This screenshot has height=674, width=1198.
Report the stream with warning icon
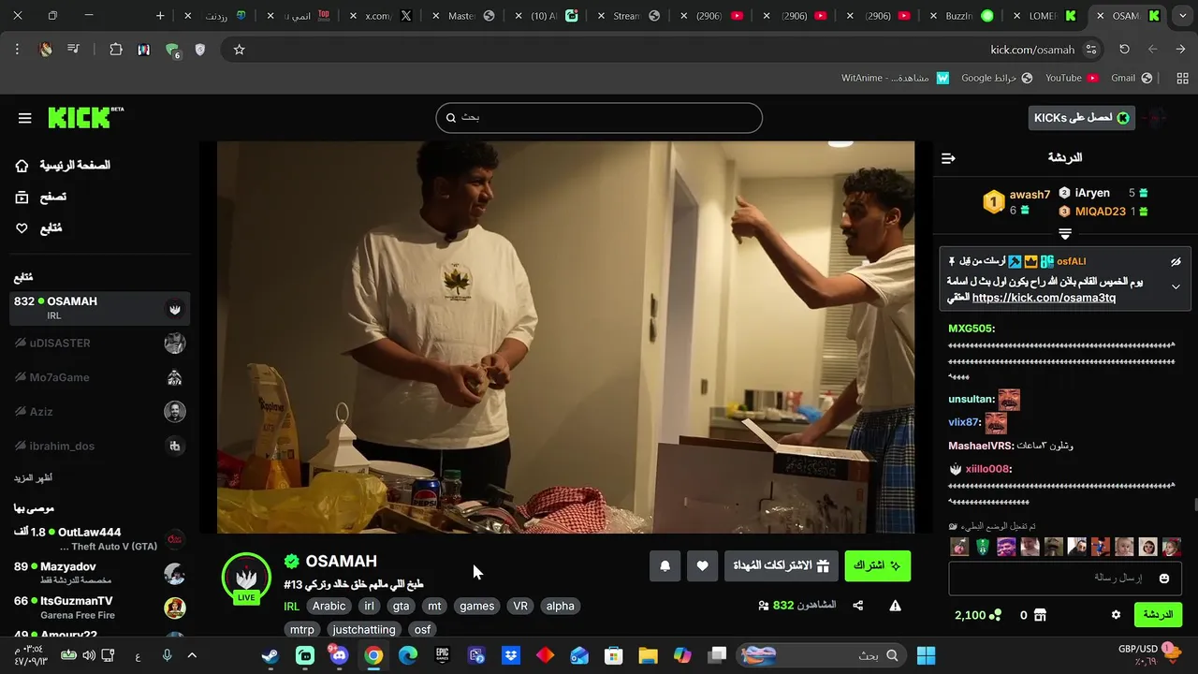(895, 606)
